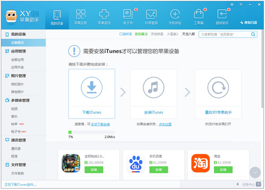The image size is (265, 190).
Task: Switch to 铃声壁纸 section
Action: tap(151, 17)
